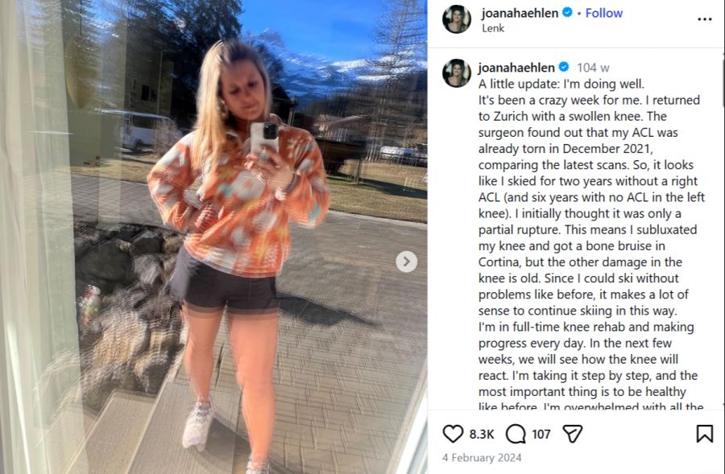Like the post with the heart icon
The height and width of the screenshot is (474, 725).
453,434
